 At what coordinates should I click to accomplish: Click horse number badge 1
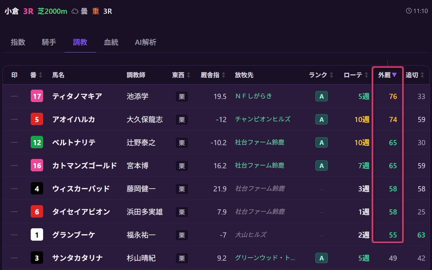click(x=37, y=235)
